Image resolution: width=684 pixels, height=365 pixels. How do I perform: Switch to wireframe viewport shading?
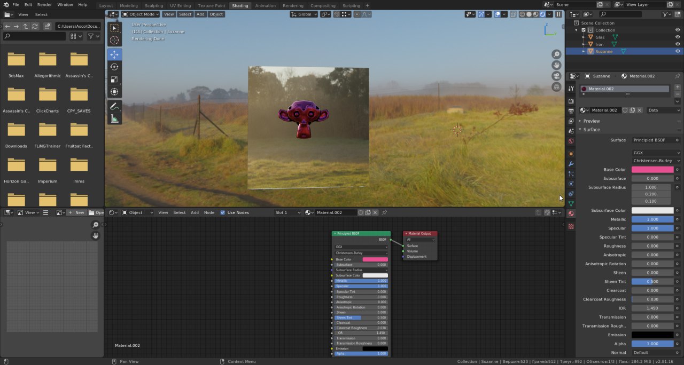523,14
